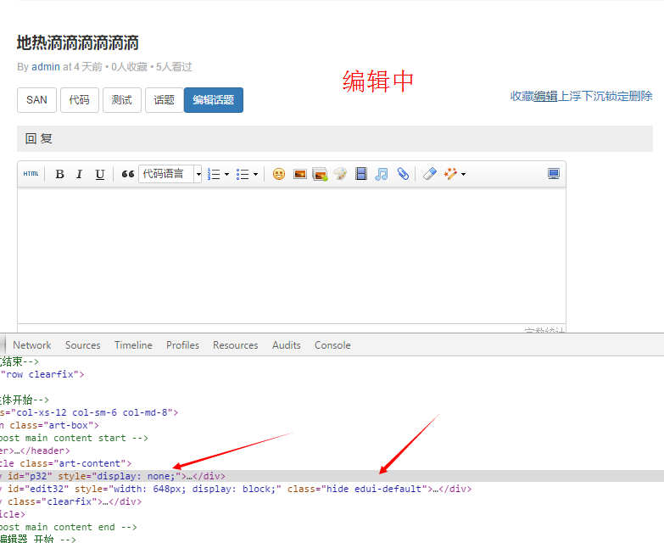Viewport: 664px width, 543px height.
Task: Open the scrawl paint palette tool
Action: point(340,174)
